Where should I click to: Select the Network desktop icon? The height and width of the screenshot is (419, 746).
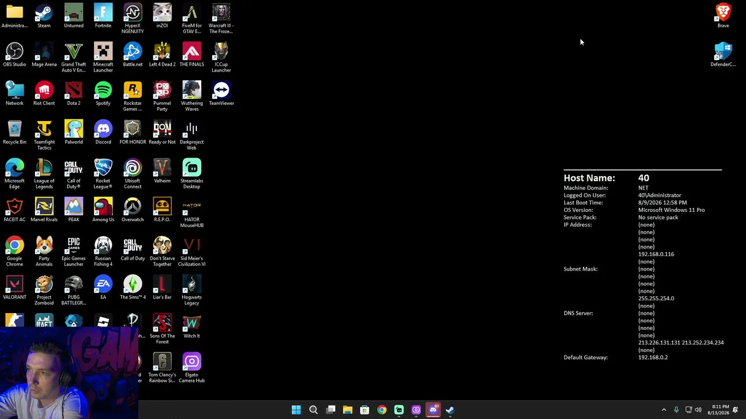pos(15,93)
